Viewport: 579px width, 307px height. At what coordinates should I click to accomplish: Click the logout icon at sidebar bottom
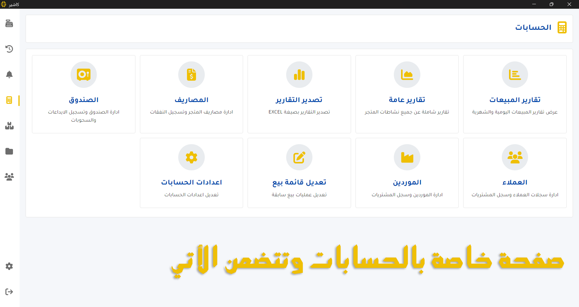click(9, 292)
